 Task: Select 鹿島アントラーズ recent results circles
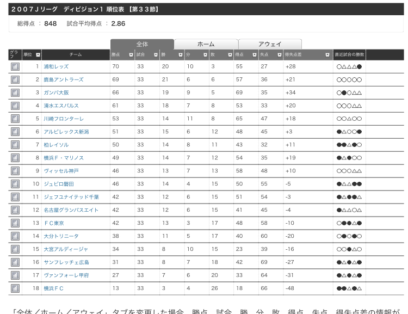pyautogui.click(x=349, y=79)
